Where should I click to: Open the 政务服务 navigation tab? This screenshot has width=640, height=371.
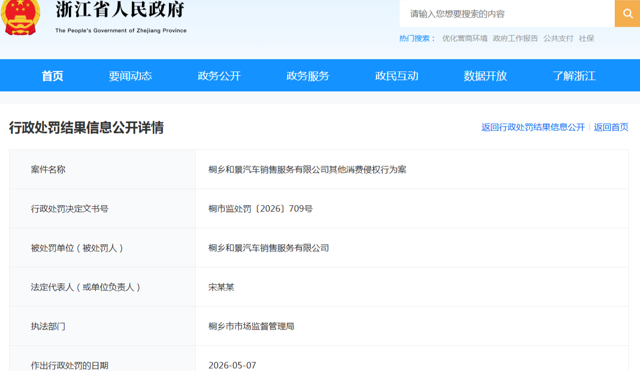[x=308, y=76]
